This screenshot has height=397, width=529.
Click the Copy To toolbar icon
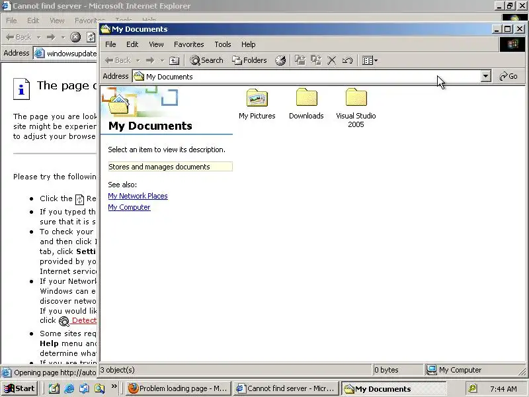tap(316, 60)
